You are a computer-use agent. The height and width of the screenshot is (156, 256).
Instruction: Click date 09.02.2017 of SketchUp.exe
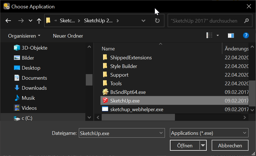click(237, 101)
